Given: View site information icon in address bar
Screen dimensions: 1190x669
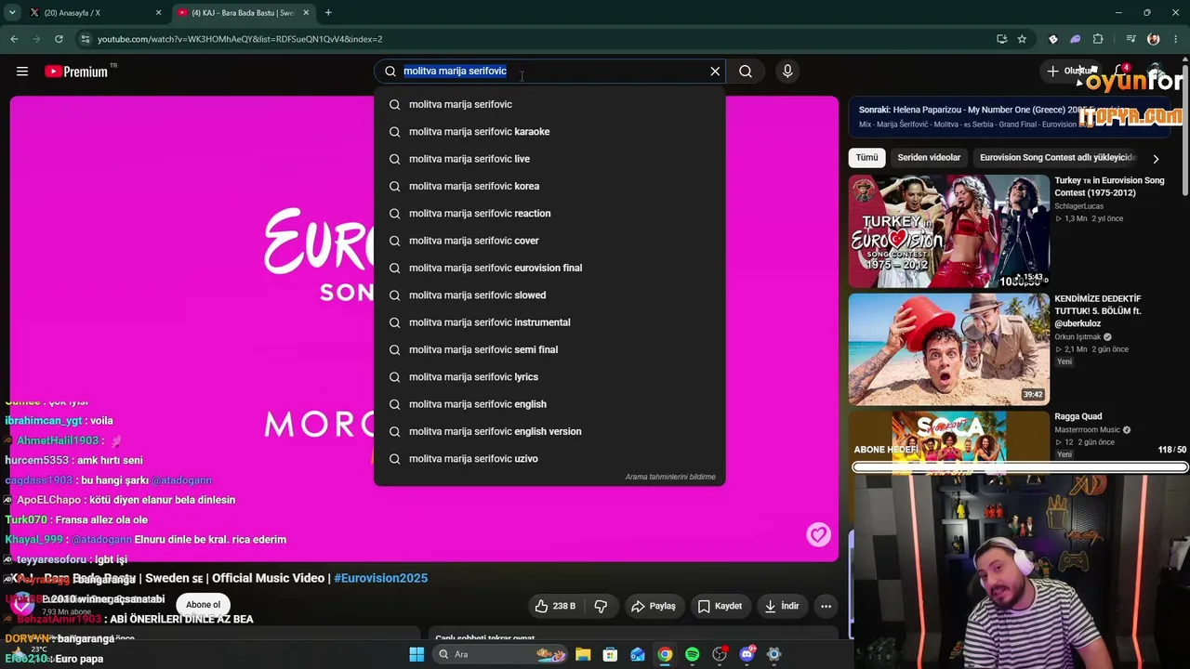Looking at the screenshot, I should [86, 39].
